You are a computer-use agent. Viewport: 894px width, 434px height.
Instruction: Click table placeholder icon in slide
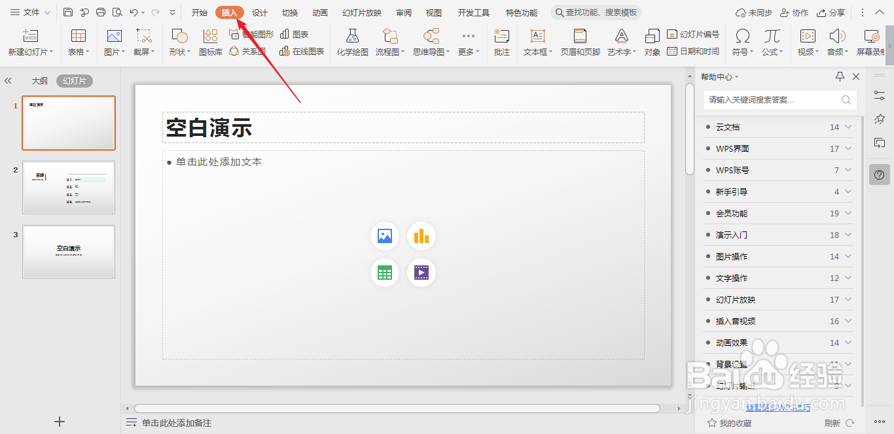click(x=385, y=273)
